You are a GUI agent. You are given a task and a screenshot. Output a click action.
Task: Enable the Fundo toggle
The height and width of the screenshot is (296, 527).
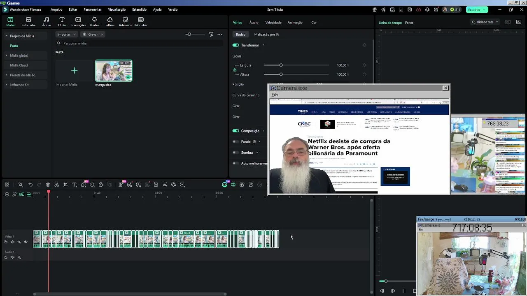click(235, 141)
